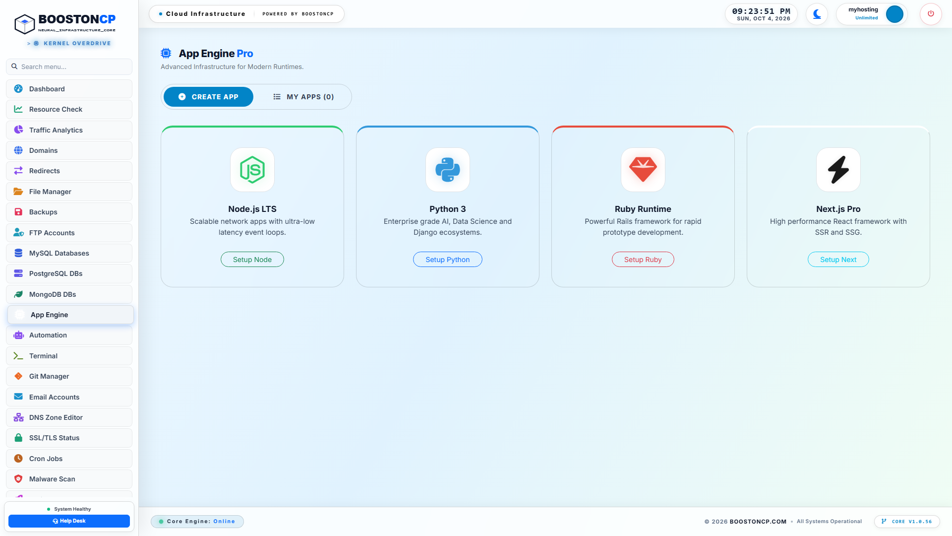Click the Cron Jobs clock icon

(x=18, y=459)
